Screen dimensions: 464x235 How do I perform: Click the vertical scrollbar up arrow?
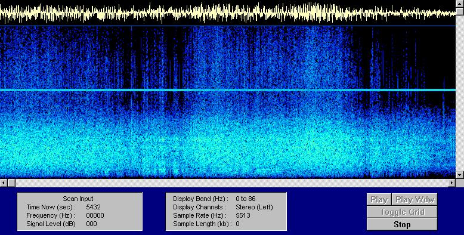point(460,3)
